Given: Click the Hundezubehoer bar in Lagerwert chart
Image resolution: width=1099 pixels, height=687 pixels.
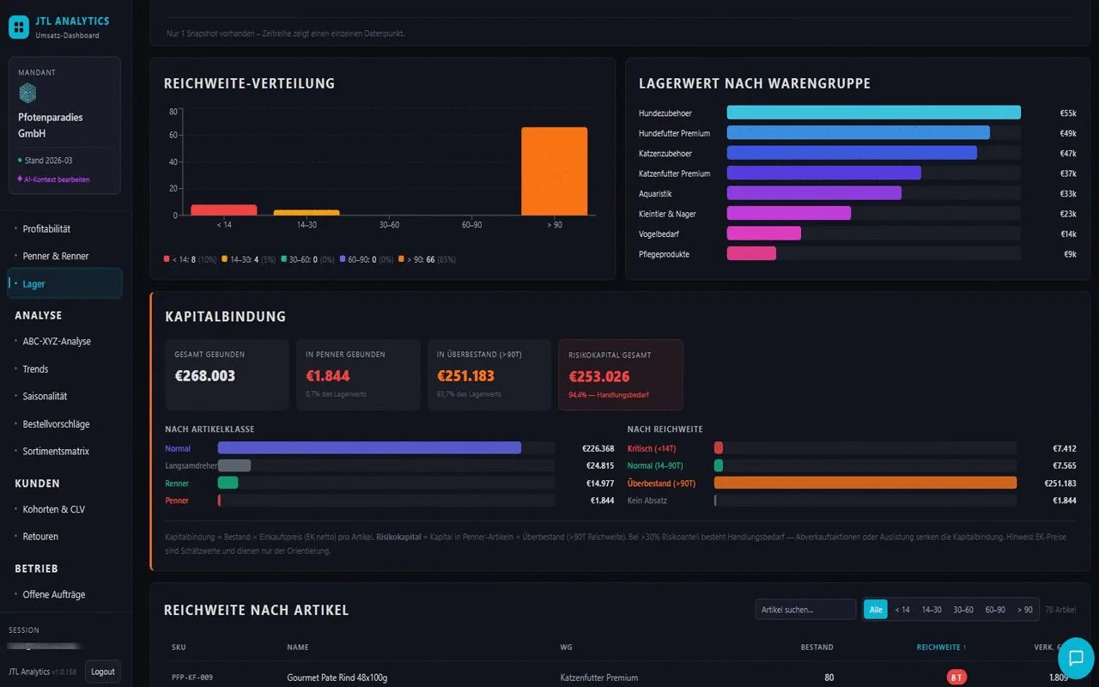Looking at the screenshot, I should (873, 112).
